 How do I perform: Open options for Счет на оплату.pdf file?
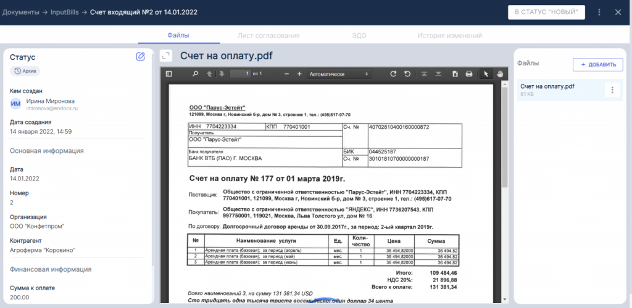pos(612,90)
